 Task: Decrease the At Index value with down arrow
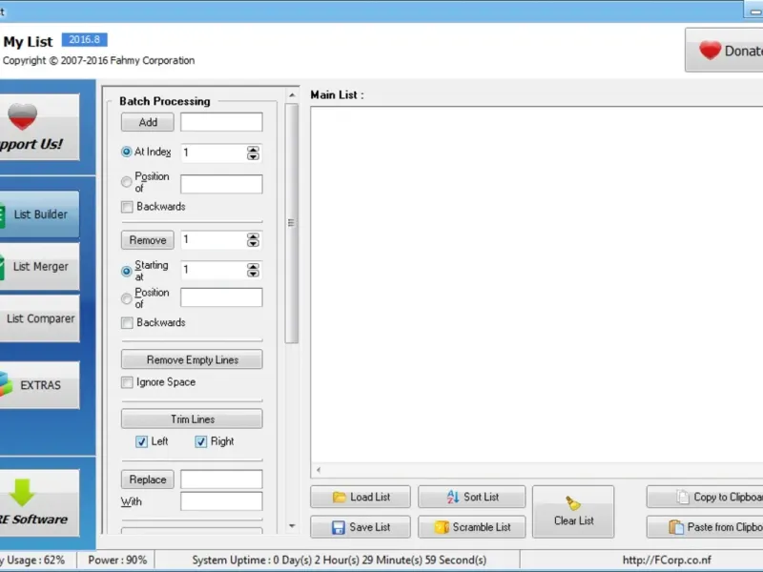pos(253,156)
